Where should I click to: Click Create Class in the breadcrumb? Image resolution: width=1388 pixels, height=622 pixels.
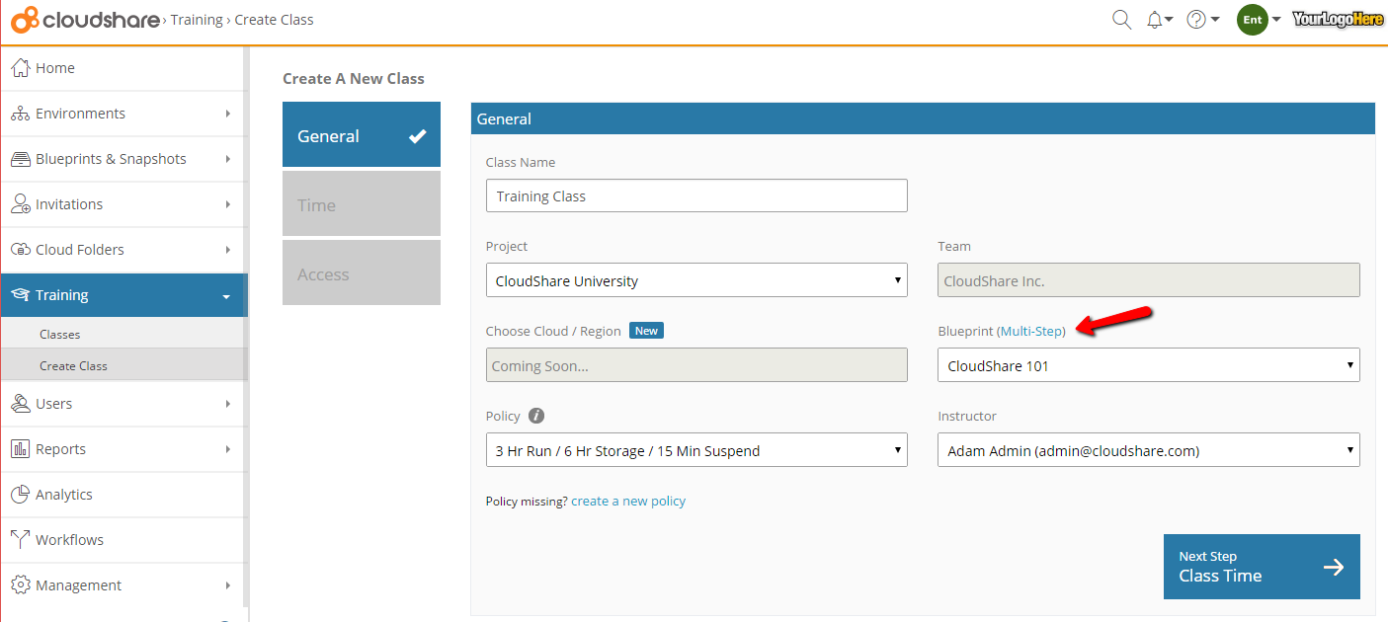pos(275,20)
